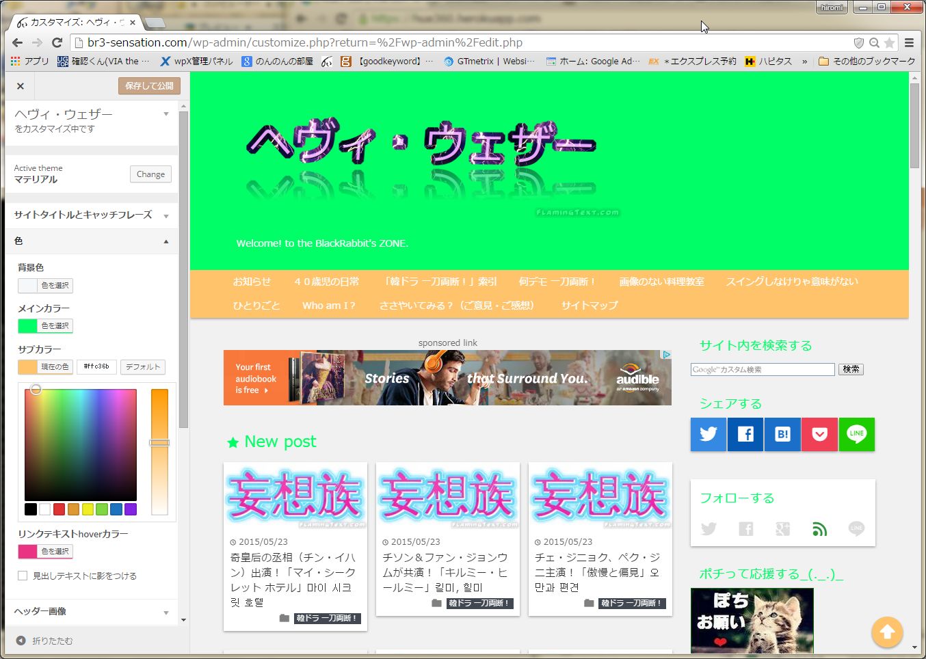The width and height of the screenshot is (926, 659).
Task: Click the Pocket share icon
Action: [819, 434]
